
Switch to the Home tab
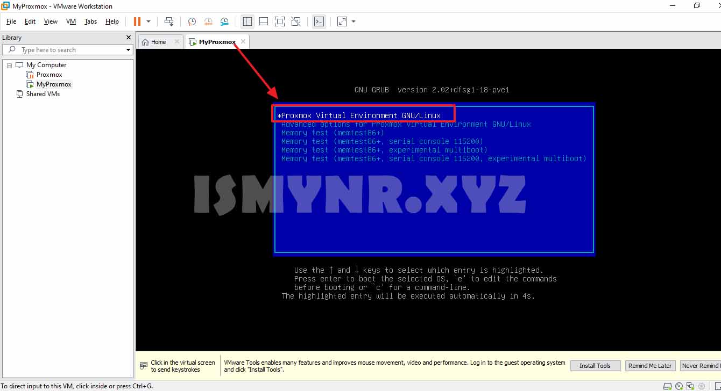(158, 41)
